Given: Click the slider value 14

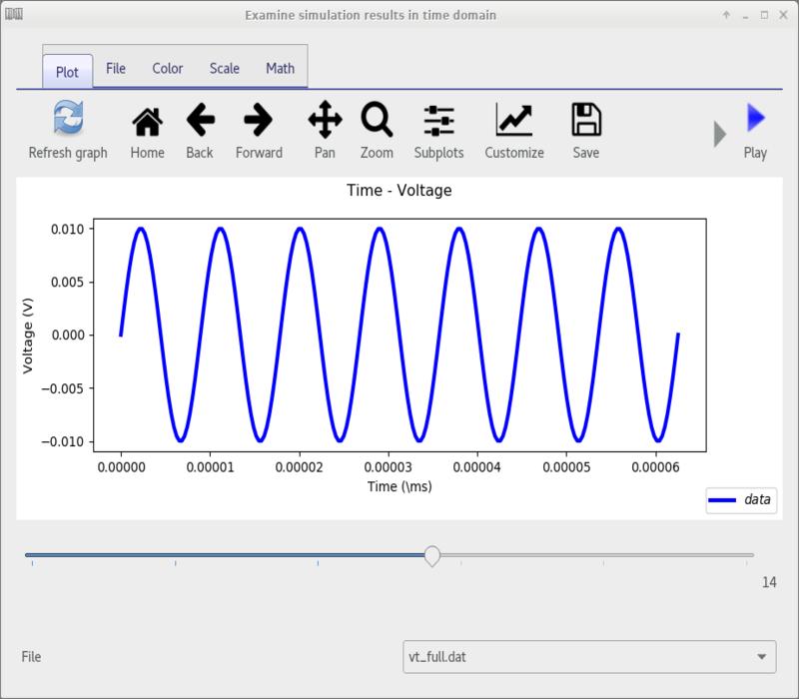Looking at the screenshot, I should tap(769, 582).
